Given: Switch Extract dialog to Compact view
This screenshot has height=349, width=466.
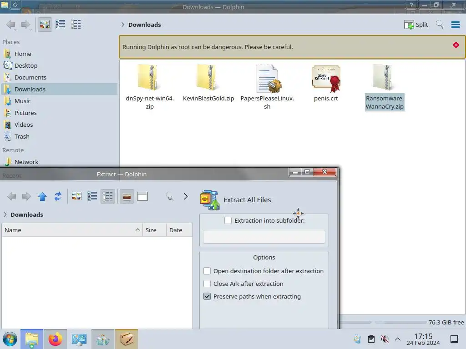Looking at the screenshot, I should [x=92, y=196].
